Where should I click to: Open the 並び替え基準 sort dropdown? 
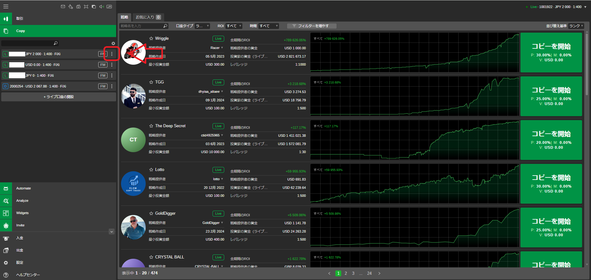click(x=576, y=26)
